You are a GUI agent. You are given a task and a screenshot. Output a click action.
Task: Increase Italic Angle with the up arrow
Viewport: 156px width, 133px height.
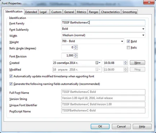(76, 46)
